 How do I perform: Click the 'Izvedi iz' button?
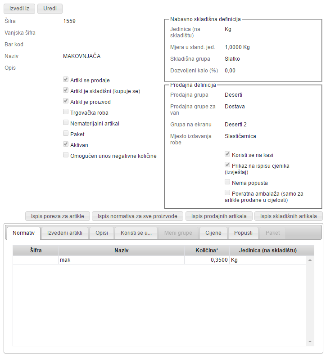(19, 9)
